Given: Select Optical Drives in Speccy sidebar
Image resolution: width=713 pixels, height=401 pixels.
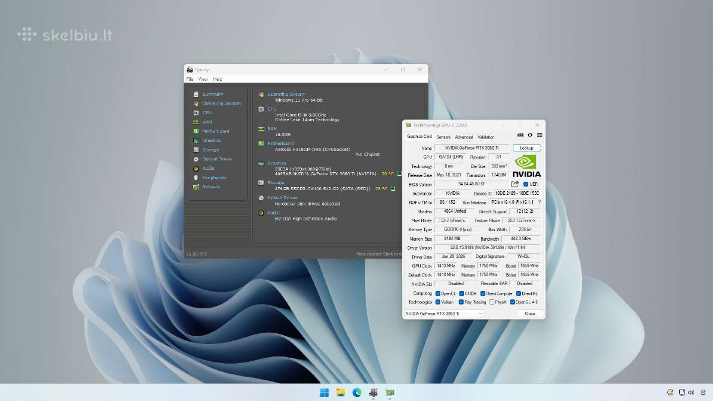Looking at the screenshot, I should [x=217, y=159].
